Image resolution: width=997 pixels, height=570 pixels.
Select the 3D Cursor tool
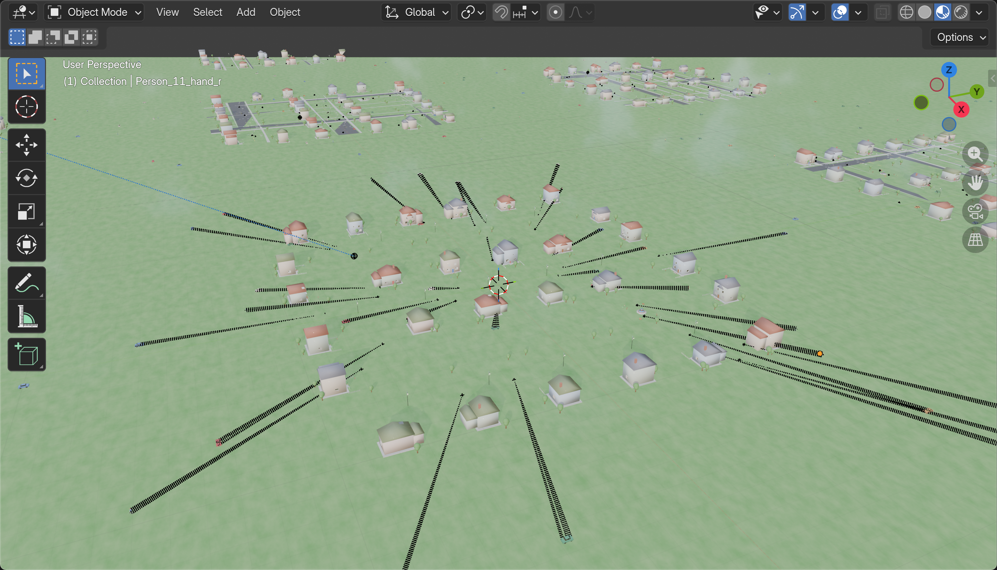click(26, 107)
